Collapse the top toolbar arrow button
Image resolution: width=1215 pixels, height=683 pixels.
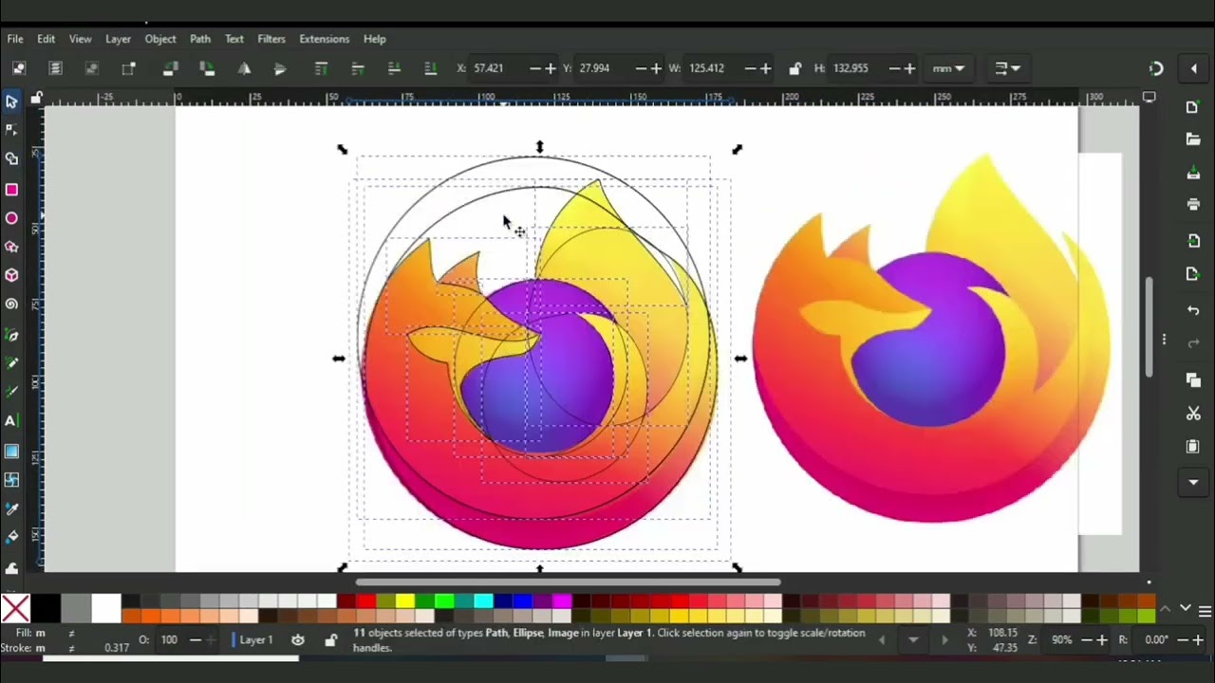click(1193, 68)
